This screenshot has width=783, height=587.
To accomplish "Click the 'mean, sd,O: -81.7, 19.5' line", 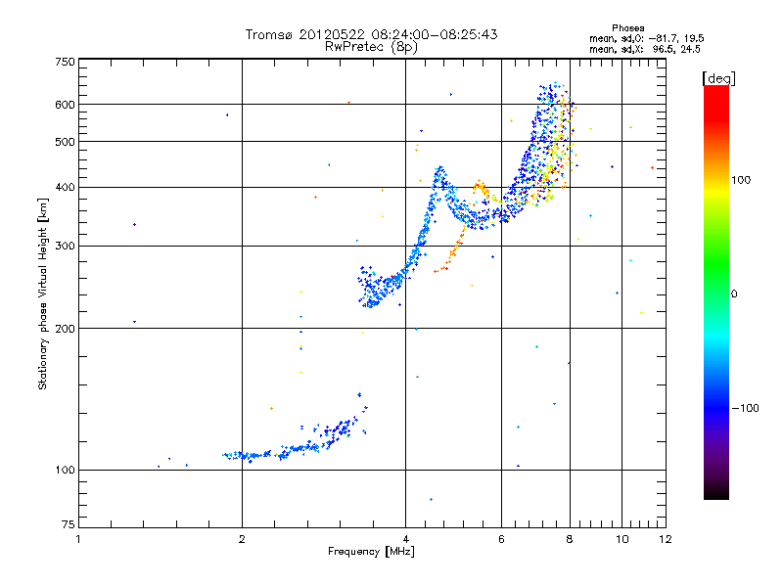I will pyautogui.click(x=647, y=38).
